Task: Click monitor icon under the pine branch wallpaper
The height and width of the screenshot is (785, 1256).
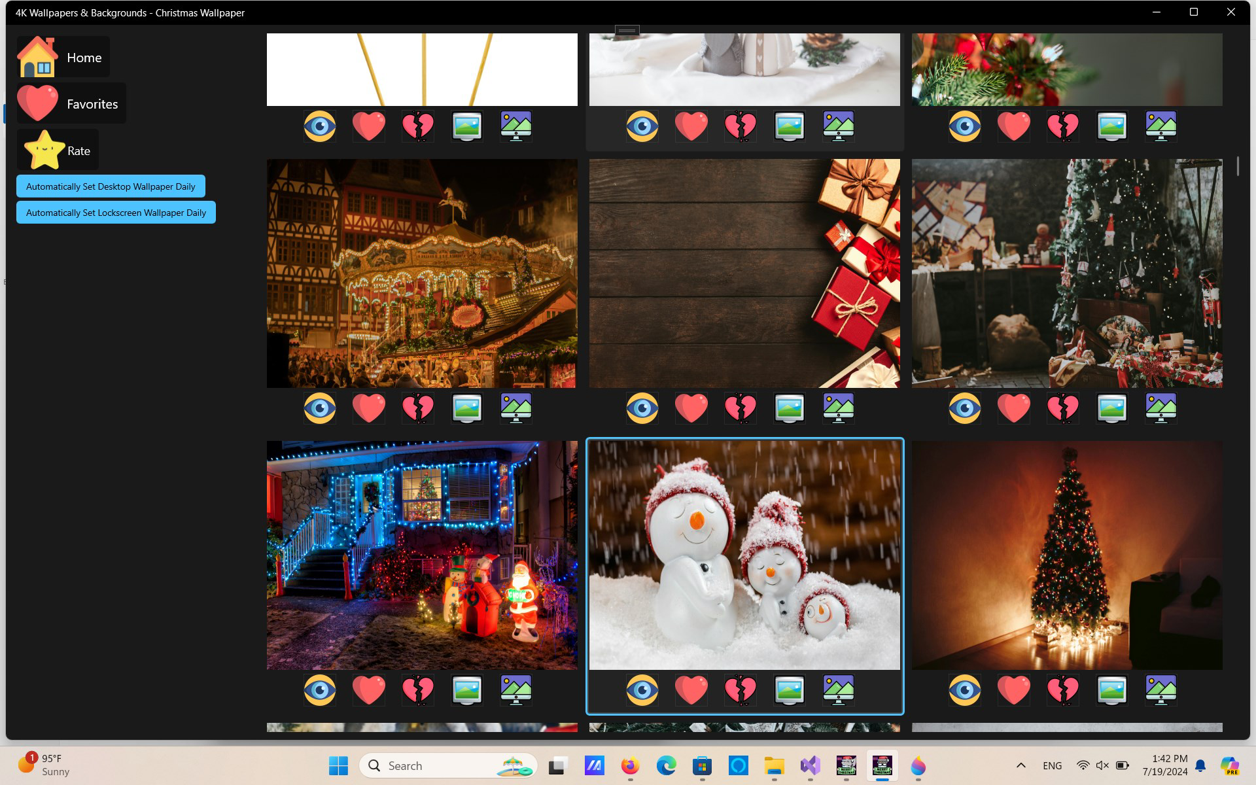Action: point(1160,126)
